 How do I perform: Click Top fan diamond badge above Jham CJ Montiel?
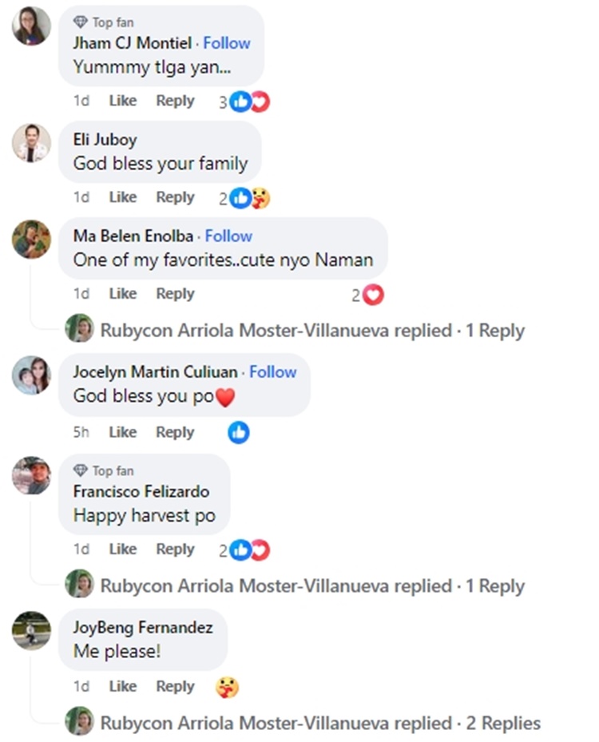click(x=80, y=22)
